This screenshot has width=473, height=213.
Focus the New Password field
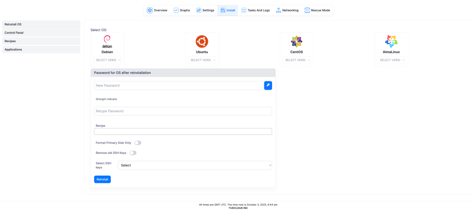tap(178, 85)
